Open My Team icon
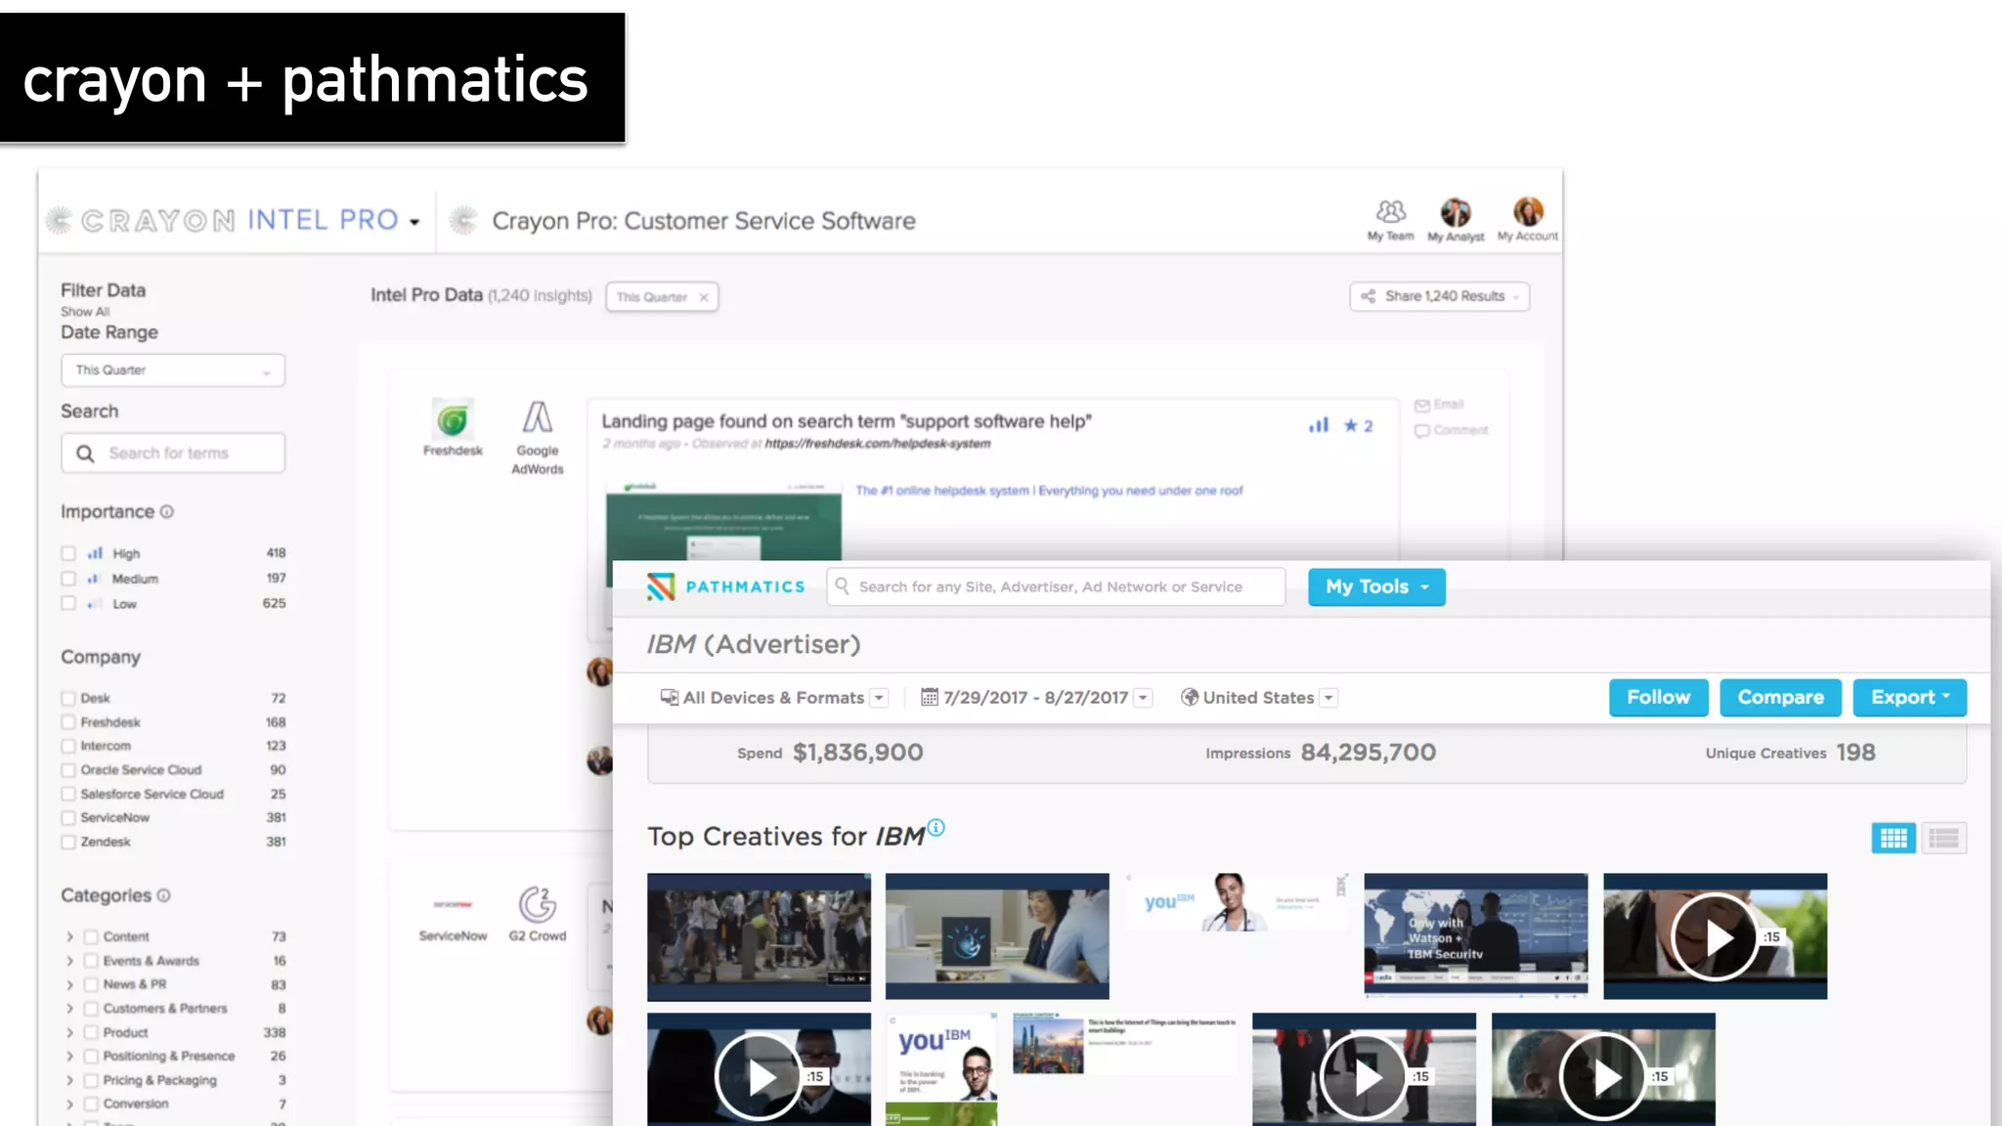 point(1390,213)
